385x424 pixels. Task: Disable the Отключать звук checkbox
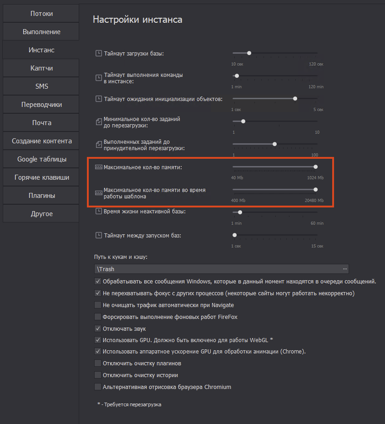click(97, 328)
